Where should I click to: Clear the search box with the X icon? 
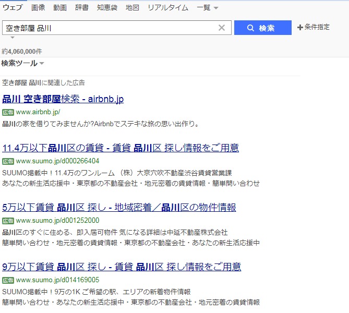222,28
